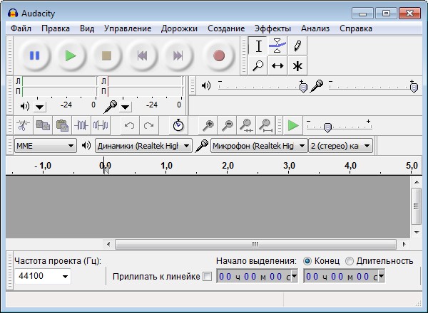Activate the Time Shift tool
The width and height of the screenshot is (428, 313).
pyautogui.click(x=278, y=66)
